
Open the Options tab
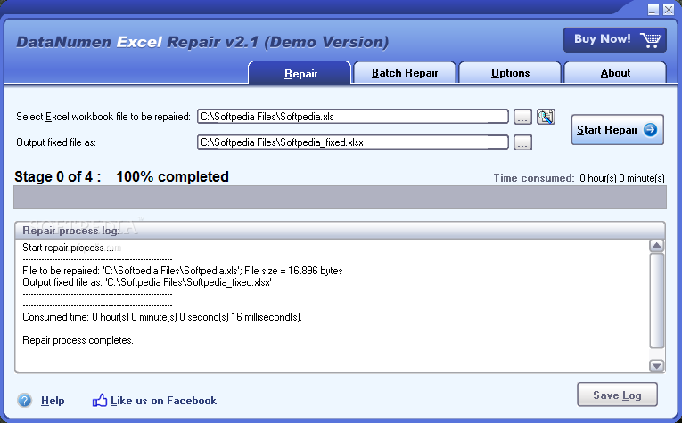tap(510, 72)
